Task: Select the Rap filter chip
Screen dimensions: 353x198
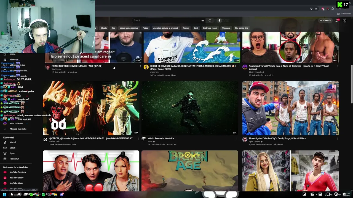Action: pyautogui.click(x=113, y=28)
